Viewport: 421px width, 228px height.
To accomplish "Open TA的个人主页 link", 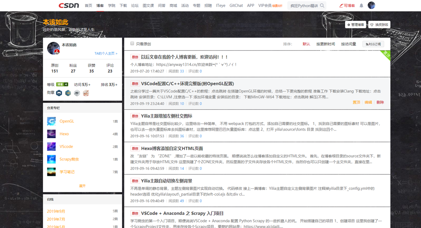I will tap(106, 53).
